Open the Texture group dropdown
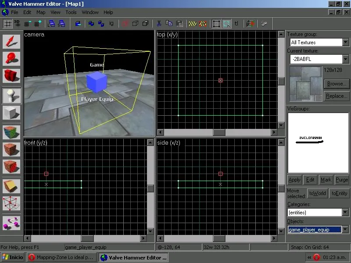The image size is (351, 263). point(346,43)
